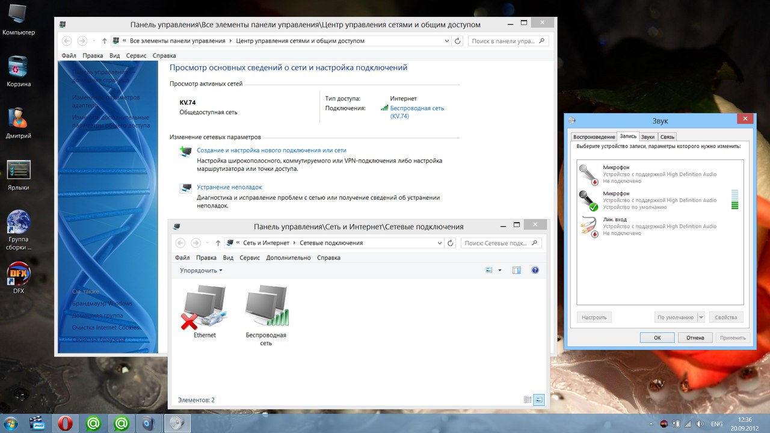Click the help question mark icon

535,271
